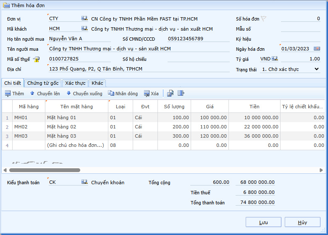Screen dimensions: 328x235
Task: Open payment type lookup beside CK
Action: [x=84, y=183]
